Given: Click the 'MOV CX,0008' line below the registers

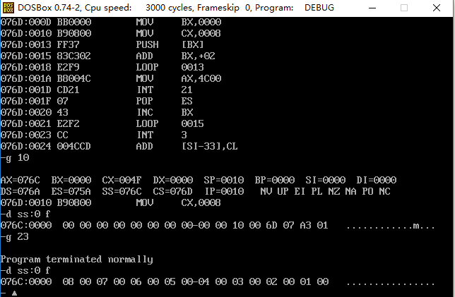Looking at the screenshot, I should 110,203.
